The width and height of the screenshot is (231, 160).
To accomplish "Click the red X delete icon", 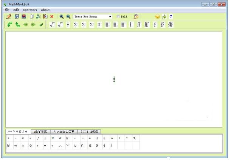I will [52, 17].
